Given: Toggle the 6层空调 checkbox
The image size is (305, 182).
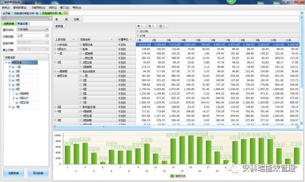Looking at the screenshot, I should [17, 102].
